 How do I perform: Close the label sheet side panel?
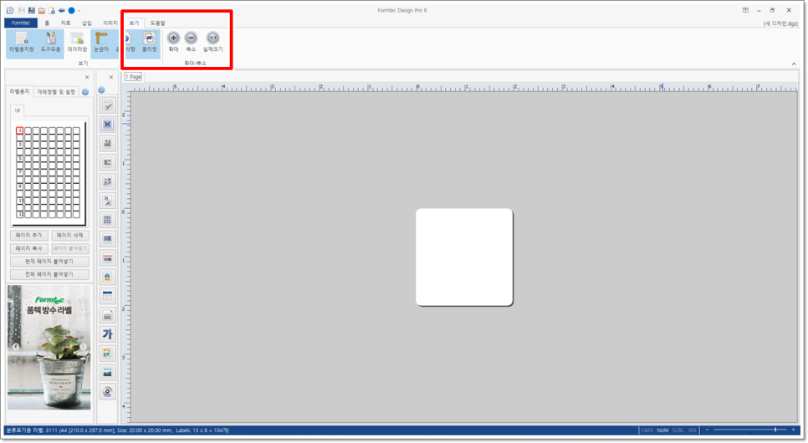click(87, 77)
